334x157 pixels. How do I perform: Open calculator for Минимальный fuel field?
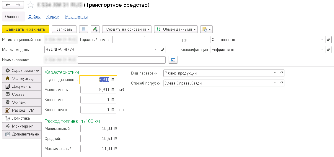coord(116,128)
